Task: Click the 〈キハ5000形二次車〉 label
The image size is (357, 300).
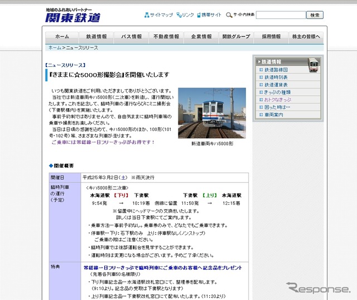Action: [107, 188]
